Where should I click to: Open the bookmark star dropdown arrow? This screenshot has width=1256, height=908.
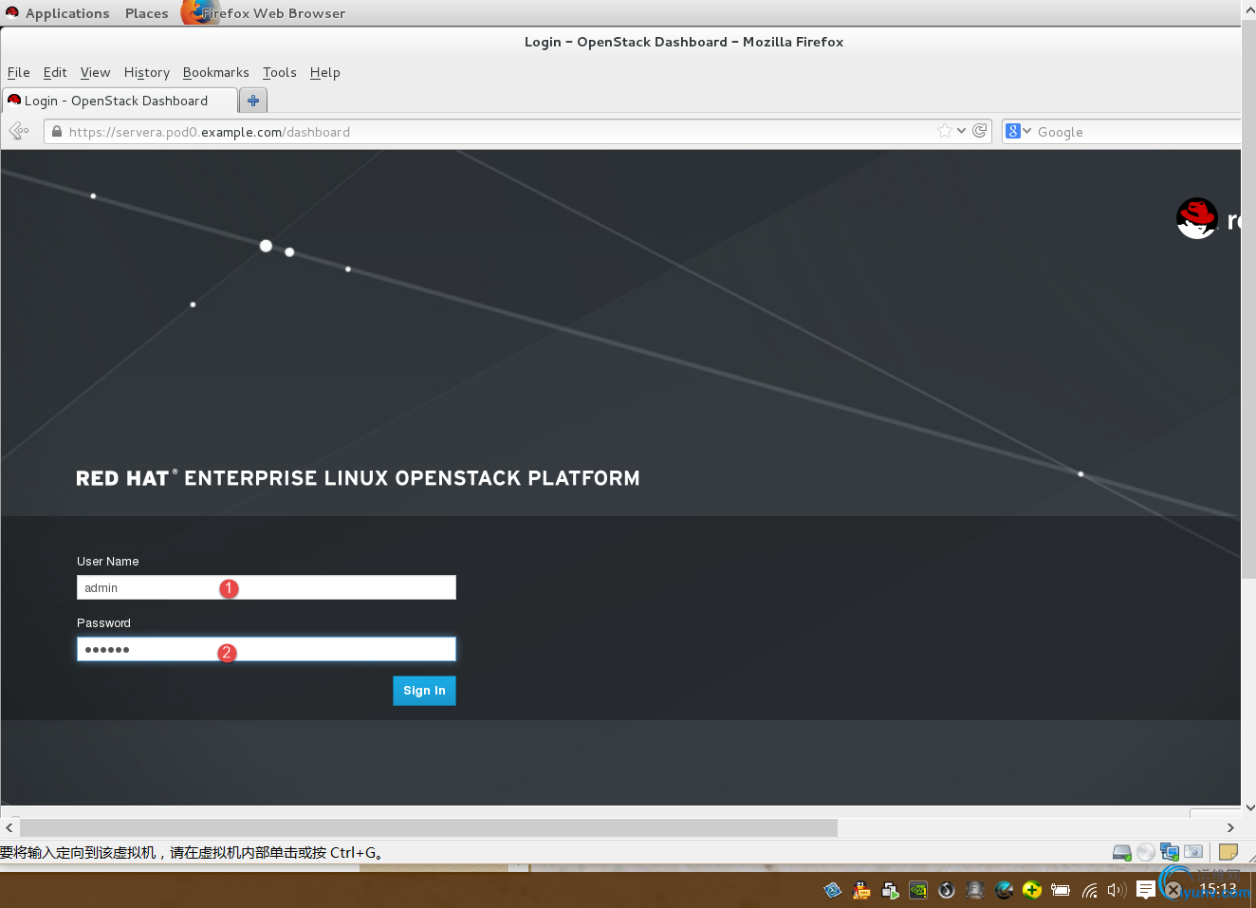(961, 131)
